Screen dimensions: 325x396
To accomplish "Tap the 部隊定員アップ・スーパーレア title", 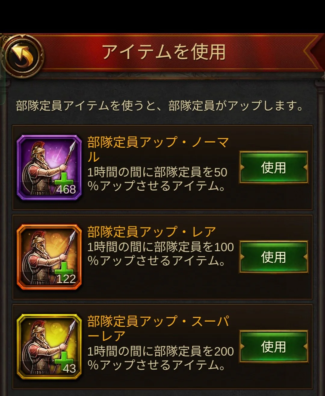I will (158, 328).
